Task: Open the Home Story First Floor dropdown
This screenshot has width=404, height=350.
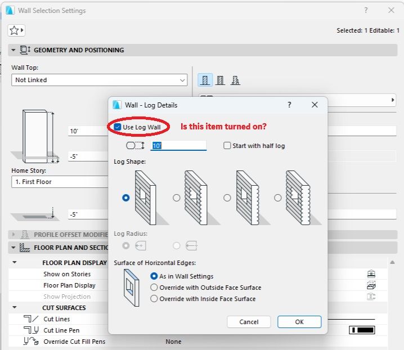Action: pos(60,182)
